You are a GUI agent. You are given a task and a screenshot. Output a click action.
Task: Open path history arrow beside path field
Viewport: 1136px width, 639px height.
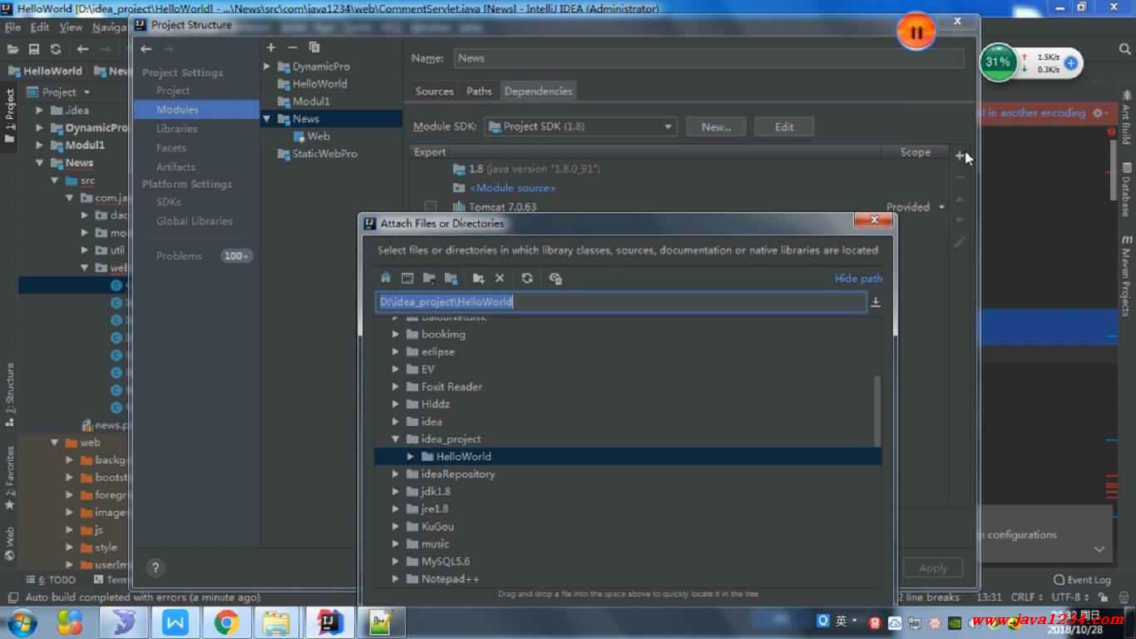point(875,302)
